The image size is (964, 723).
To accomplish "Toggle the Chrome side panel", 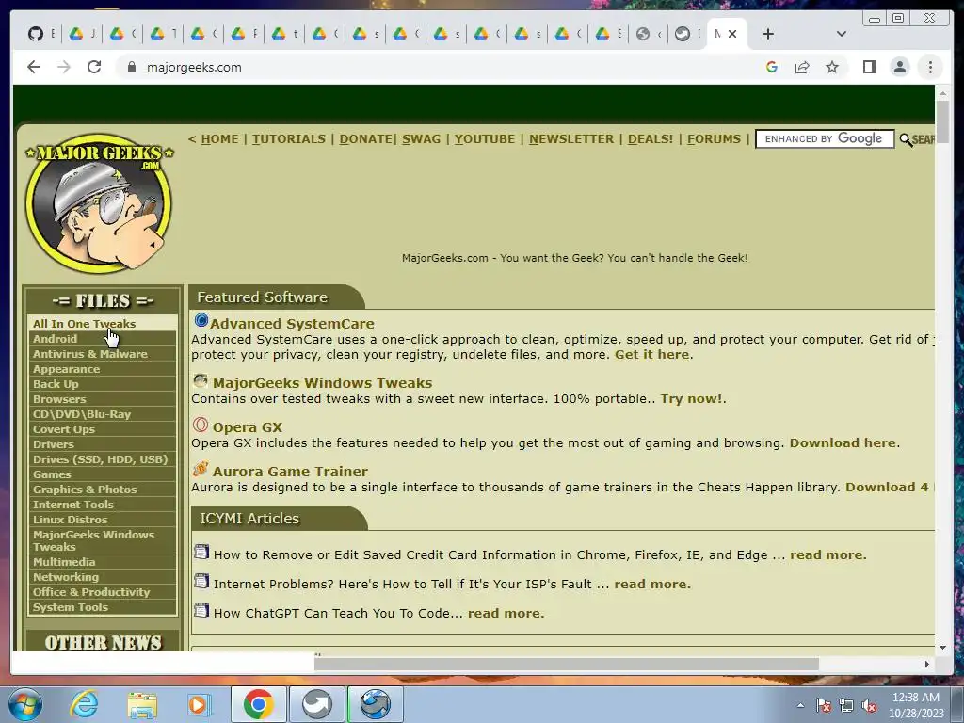I will pos(869,67).
